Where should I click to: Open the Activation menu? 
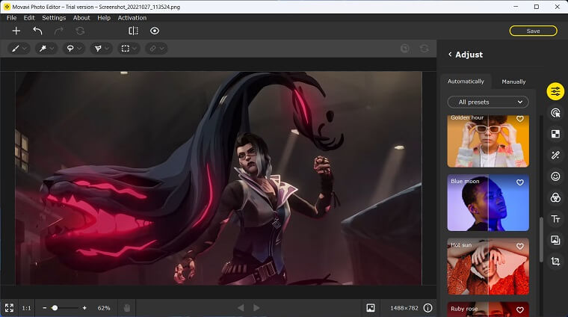132,18
